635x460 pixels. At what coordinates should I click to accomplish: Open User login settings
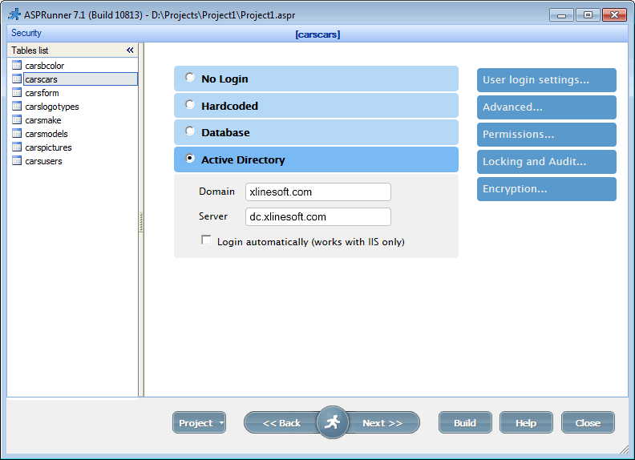tap(547, 80)
